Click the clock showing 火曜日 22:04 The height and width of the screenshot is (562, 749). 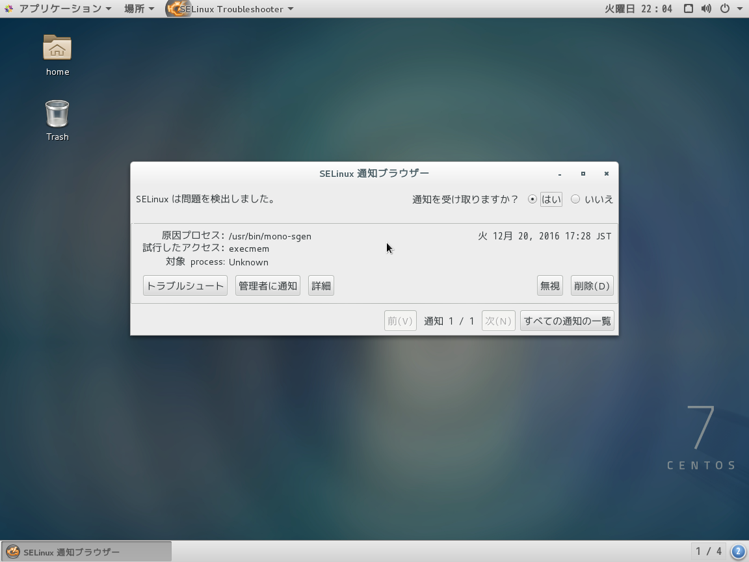[638, 8]
